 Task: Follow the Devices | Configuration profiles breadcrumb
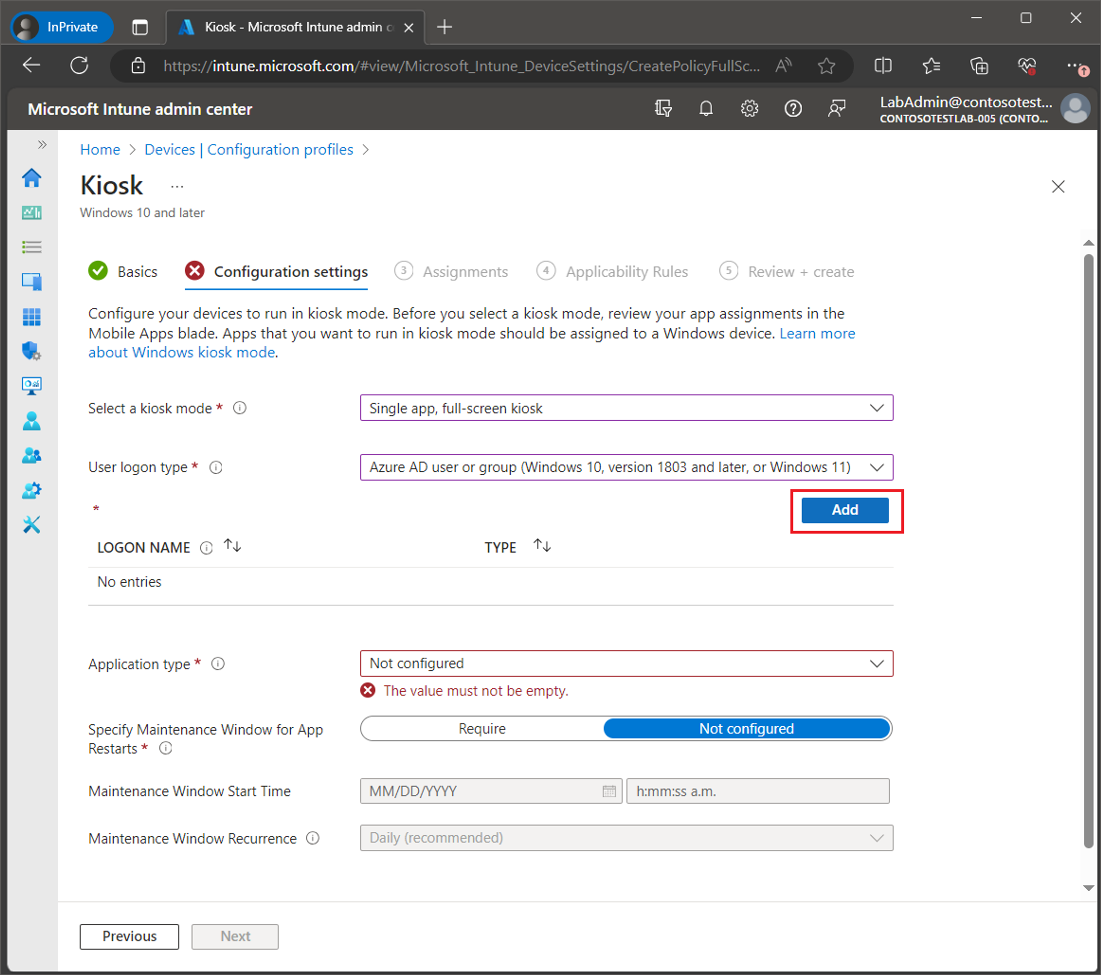pos(249,150)
